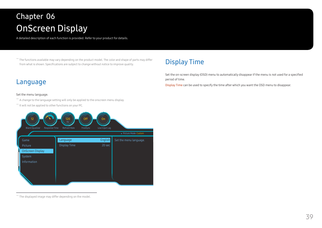Click the Black Equalizer gauge showing 12
This screenshot has height=228, width=322.
[x=32, y=119]
